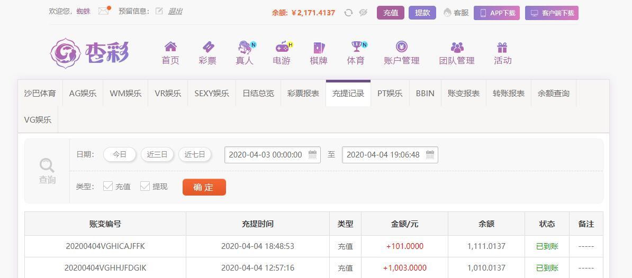
Task: Open the end date calendar picker
Action: [430, 154]
